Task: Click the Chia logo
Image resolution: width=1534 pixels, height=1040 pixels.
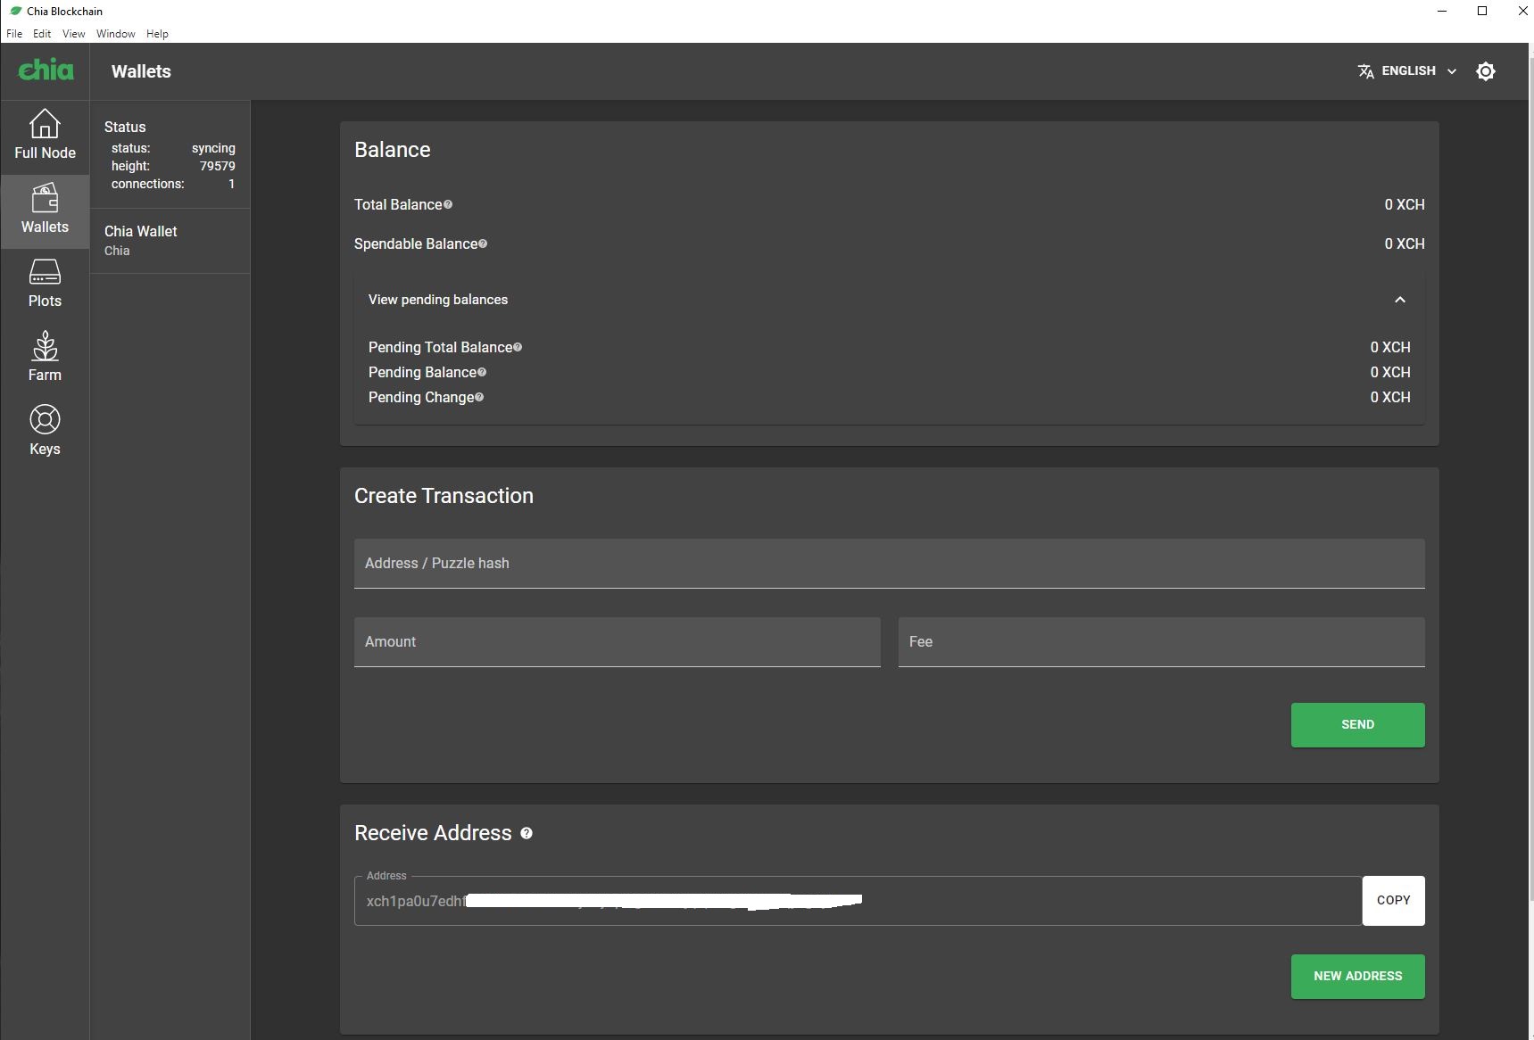Action: click(45, 70)
